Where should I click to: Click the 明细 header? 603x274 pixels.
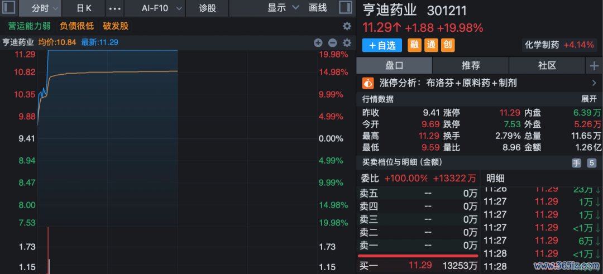point(495,179)
